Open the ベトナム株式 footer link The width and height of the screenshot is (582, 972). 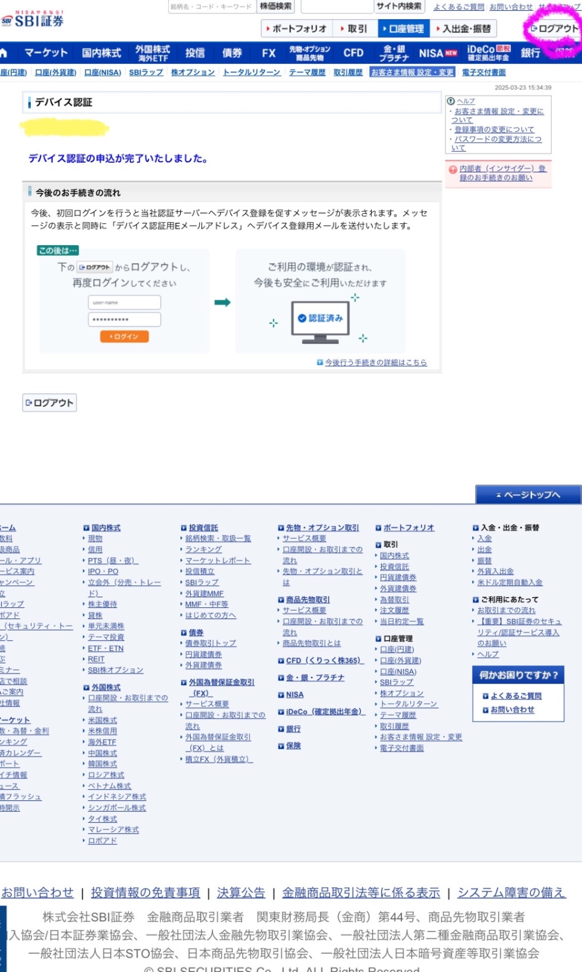click(109, 786)
